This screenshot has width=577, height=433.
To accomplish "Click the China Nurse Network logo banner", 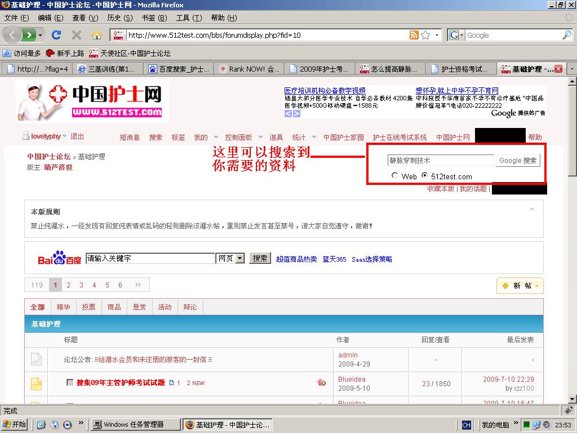I will click(92, 100).
